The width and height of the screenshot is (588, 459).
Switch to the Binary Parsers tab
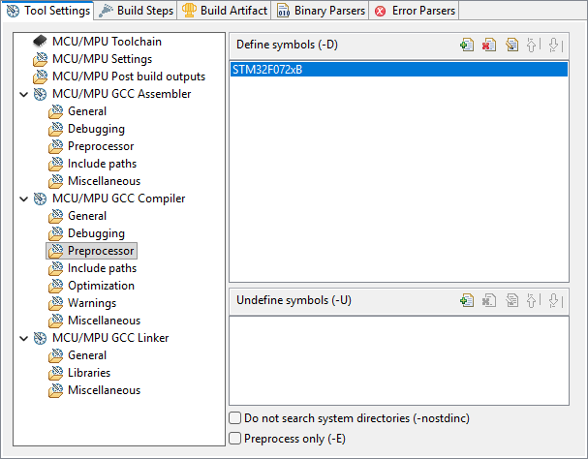[320, 11]
